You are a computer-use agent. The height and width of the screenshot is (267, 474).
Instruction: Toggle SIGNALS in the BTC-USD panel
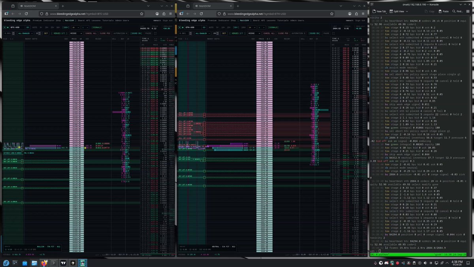tap(97, 27)
